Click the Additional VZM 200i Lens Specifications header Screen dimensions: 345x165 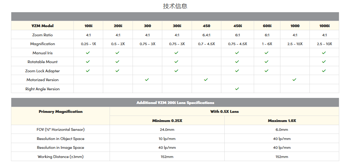[175, 103]
